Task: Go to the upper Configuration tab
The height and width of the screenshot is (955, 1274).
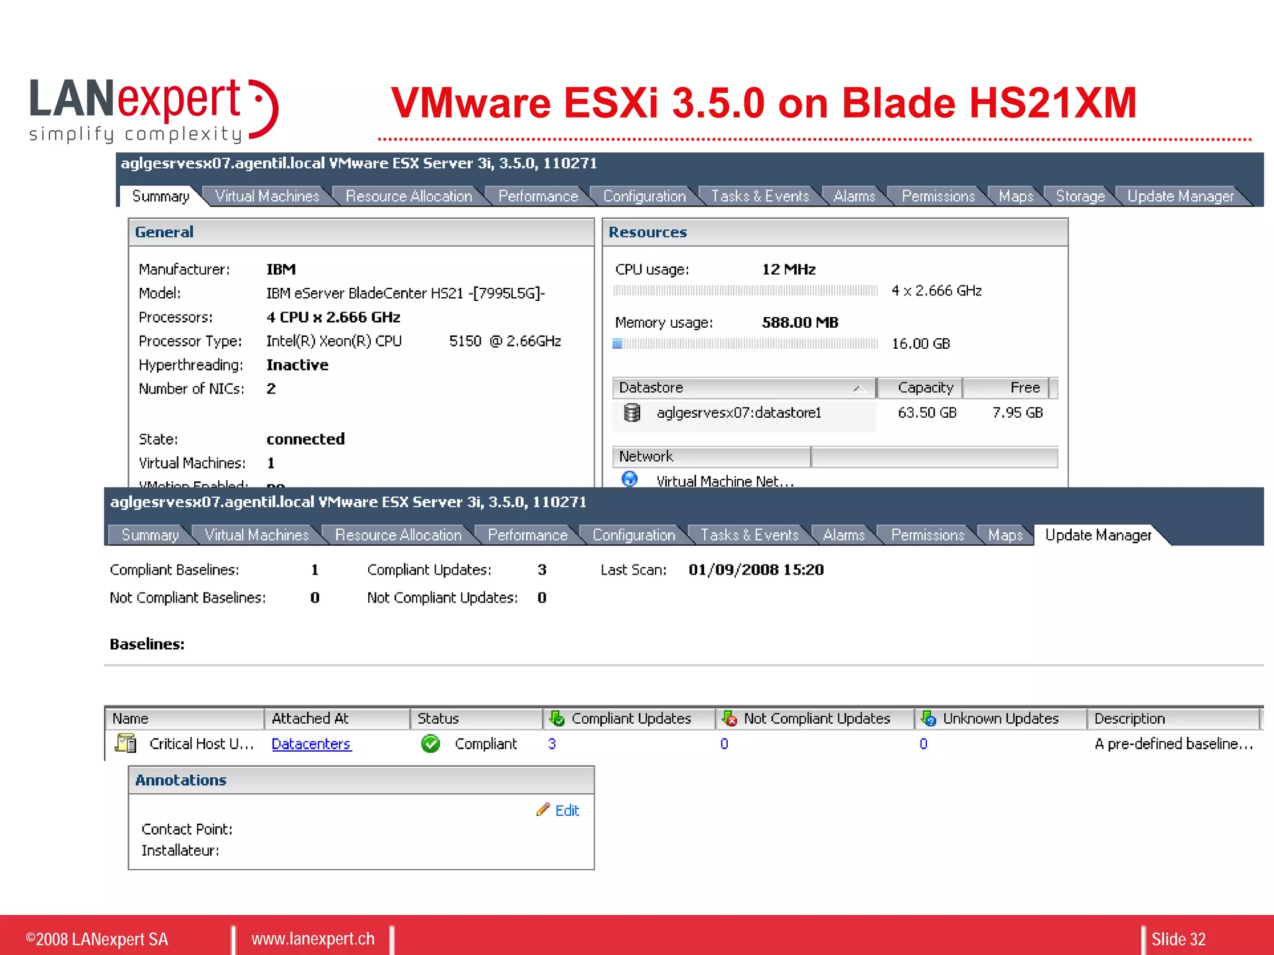Action: pyautogui.click(x=644, y=196)
